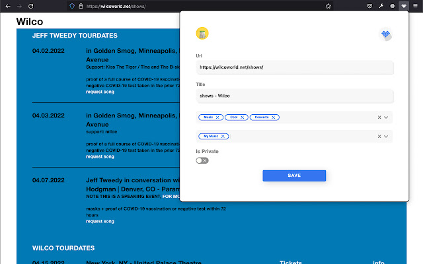Open the browser hamburger menu

click(x=415, y=6)
